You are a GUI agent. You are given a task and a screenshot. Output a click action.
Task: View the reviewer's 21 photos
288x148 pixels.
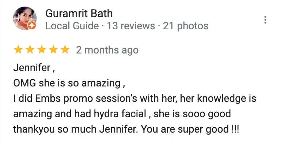click(186, 26)
